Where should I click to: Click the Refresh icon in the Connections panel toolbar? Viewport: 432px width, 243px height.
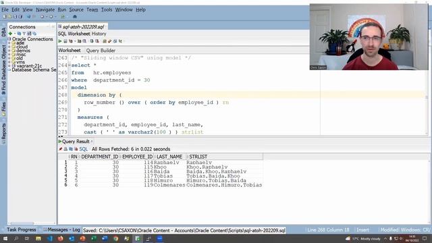pos(19,34)
